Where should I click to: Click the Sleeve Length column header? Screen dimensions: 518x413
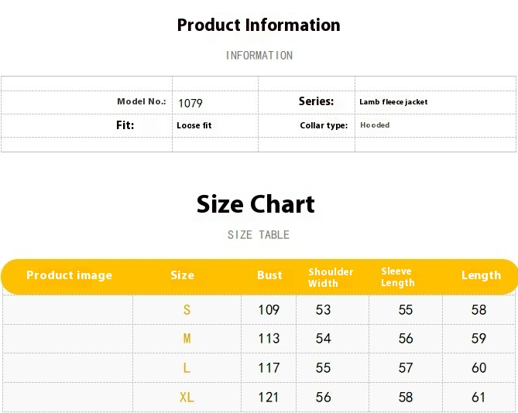coord(398,277)
